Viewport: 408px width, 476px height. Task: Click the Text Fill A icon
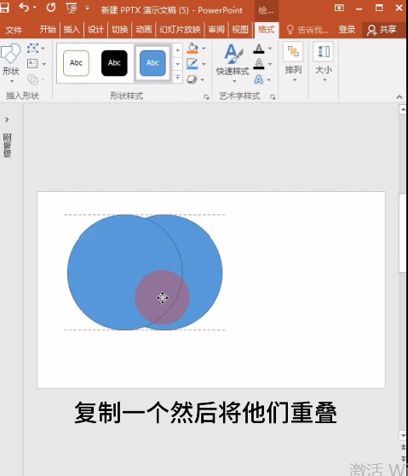(x=259, y=49)
